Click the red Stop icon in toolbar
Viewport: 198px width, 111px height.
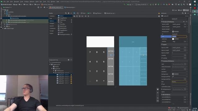pyautogui.click(x=169, y=4)
